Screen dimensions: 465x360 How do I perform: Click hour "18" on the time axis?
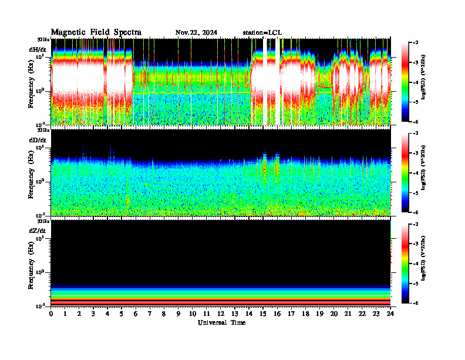(305, 314)
